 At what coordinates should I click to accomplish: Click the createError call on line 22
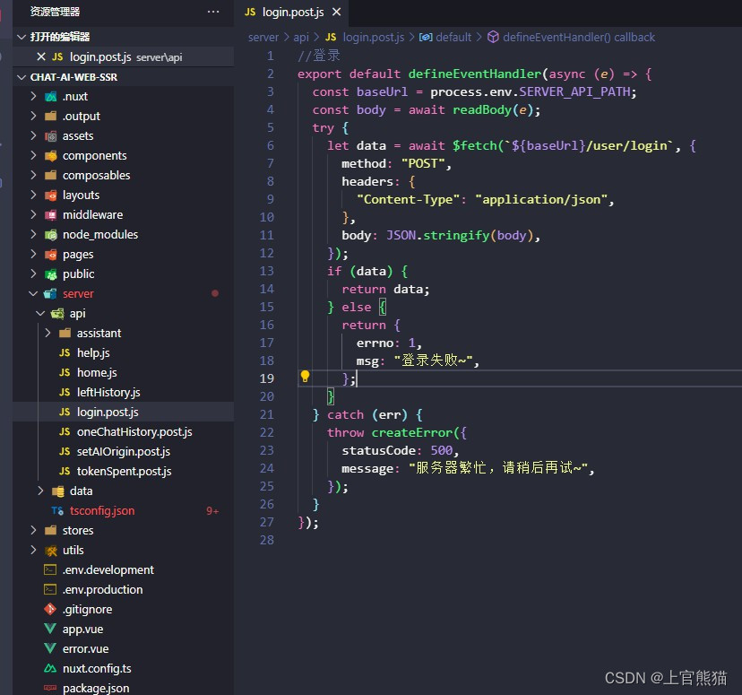411,433
